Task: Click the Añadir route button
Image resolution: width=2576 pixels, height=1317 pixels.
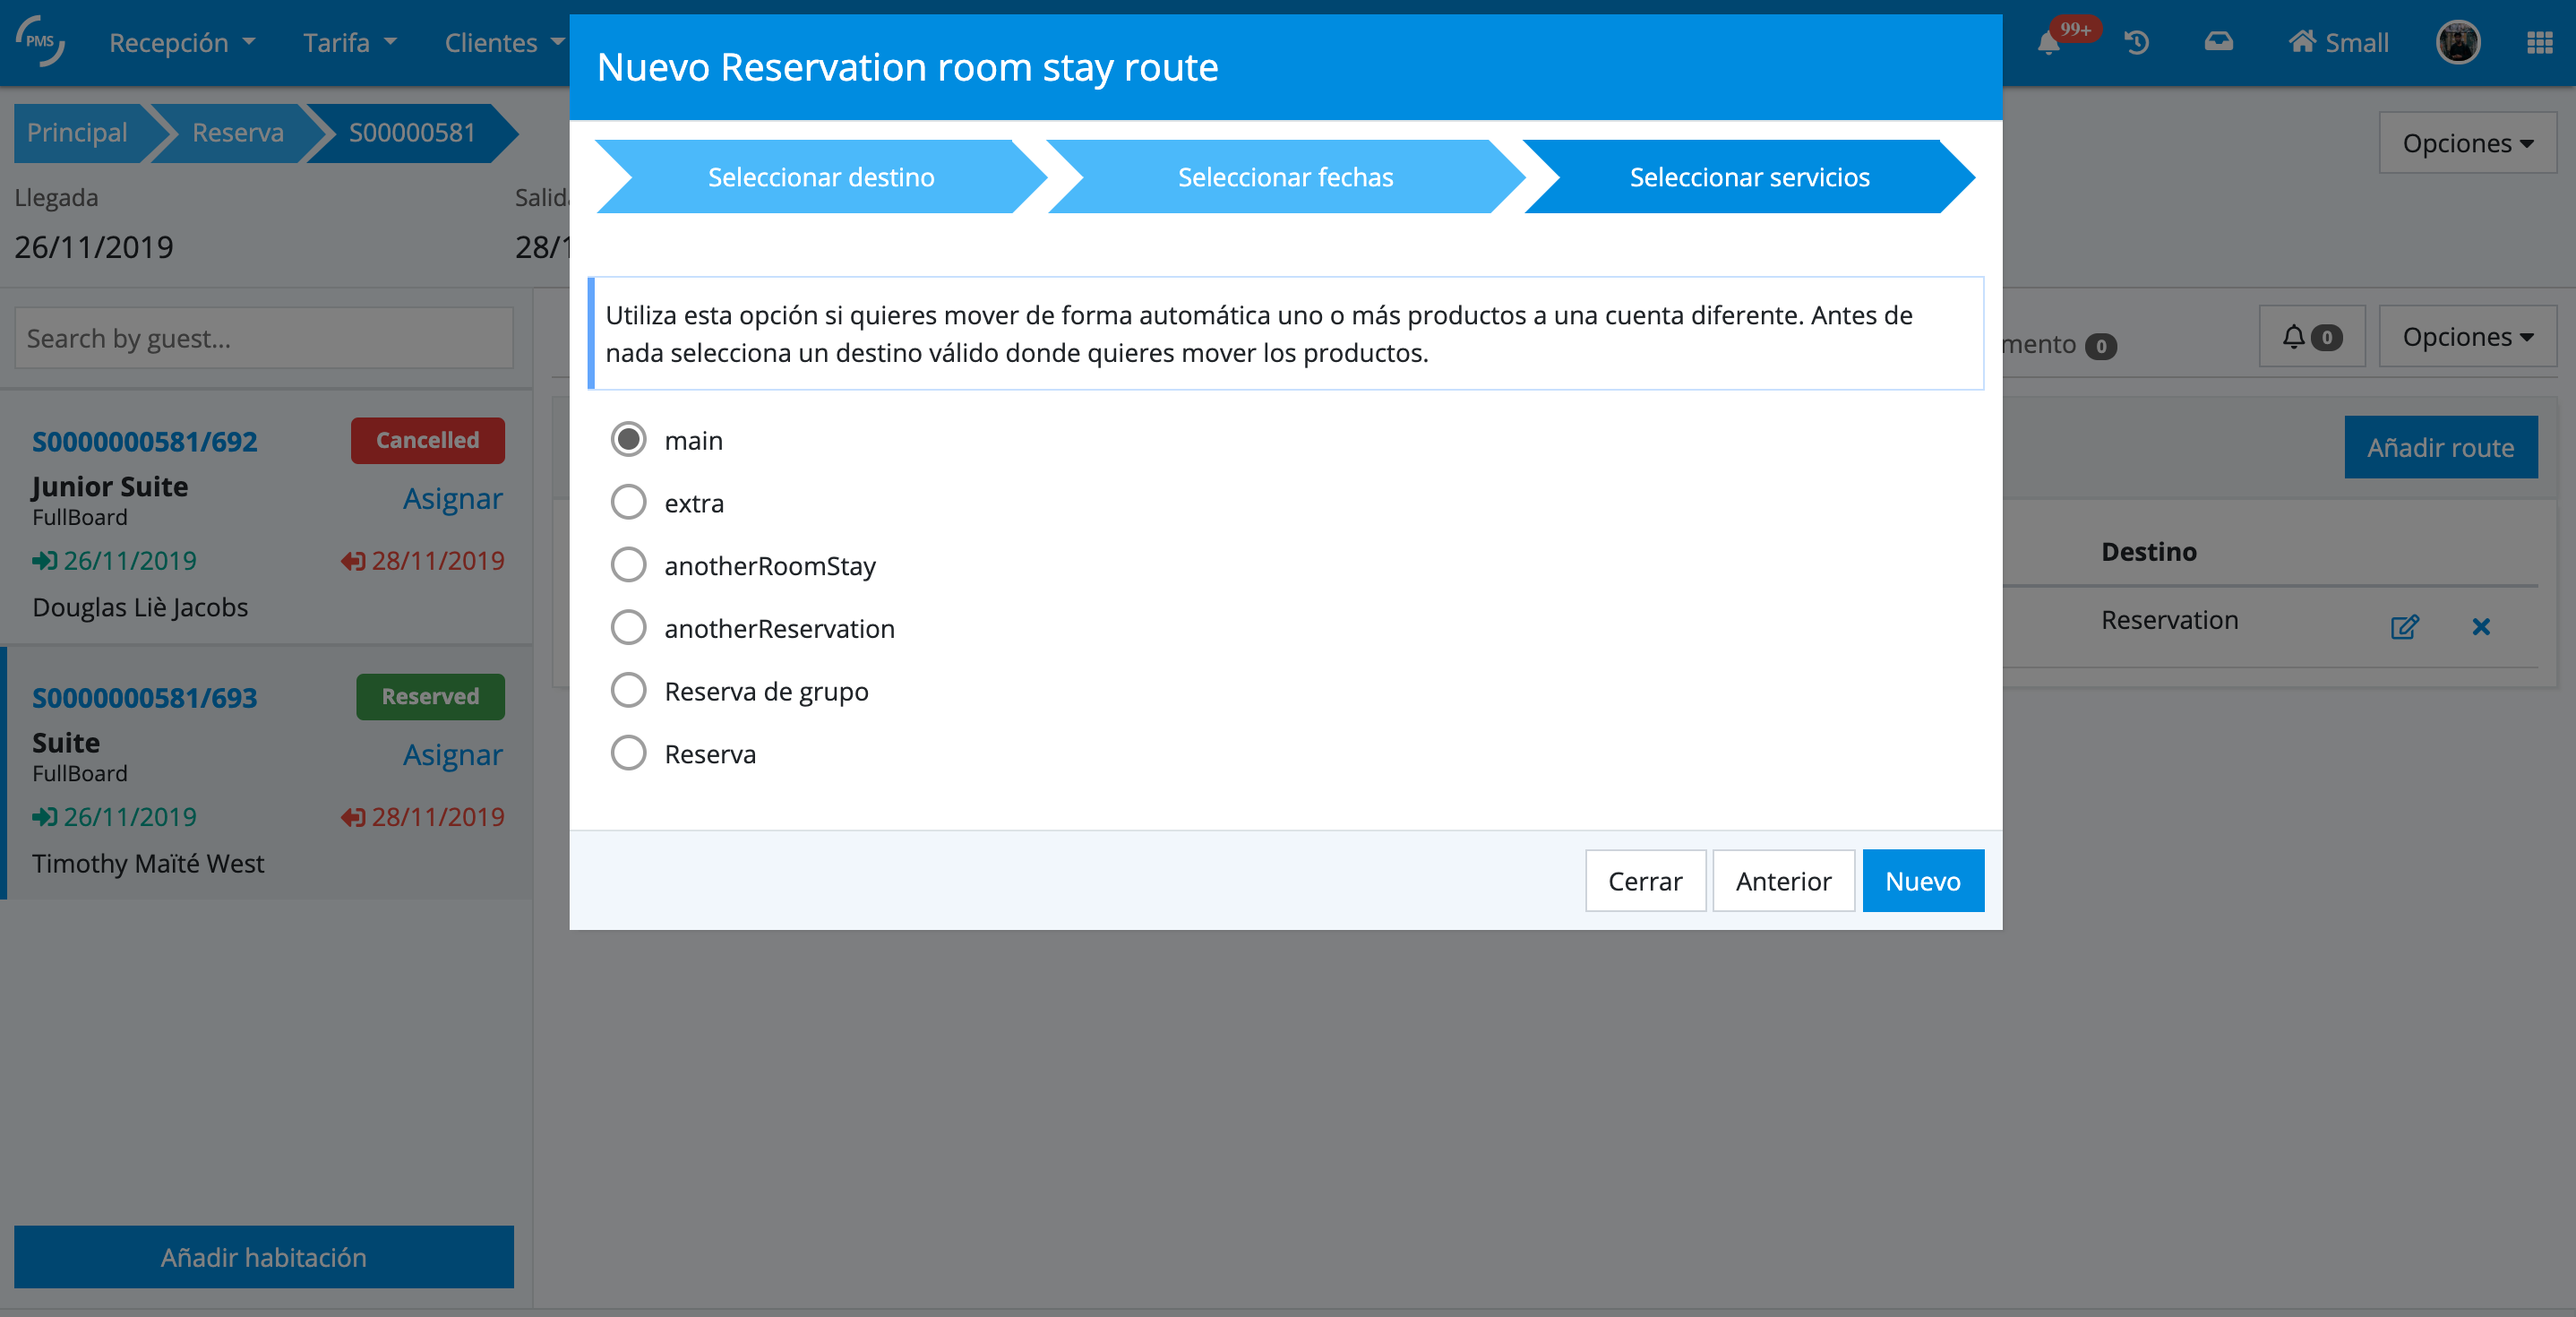Action: click(x=2440, y=447)
